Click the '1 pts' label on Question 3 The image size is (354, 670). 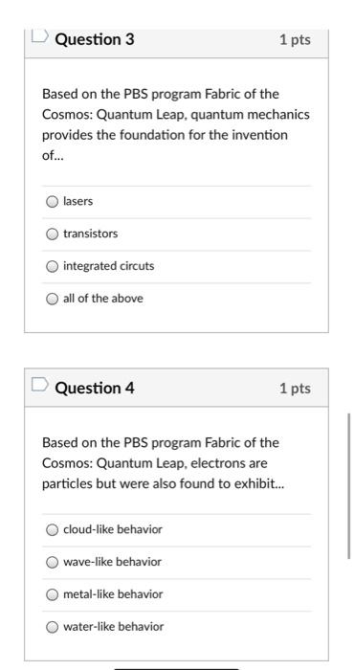295,40
